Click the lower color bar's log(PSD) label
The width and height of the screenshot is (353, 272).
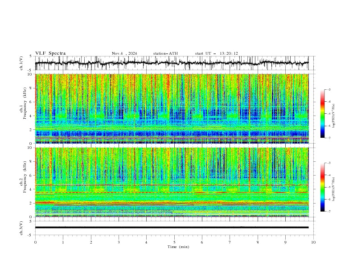click(x=333, y=189)
